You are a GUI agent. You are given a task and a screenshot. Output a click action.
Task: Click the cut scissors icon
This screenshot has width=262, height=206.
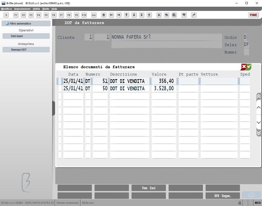click(159, 15)
